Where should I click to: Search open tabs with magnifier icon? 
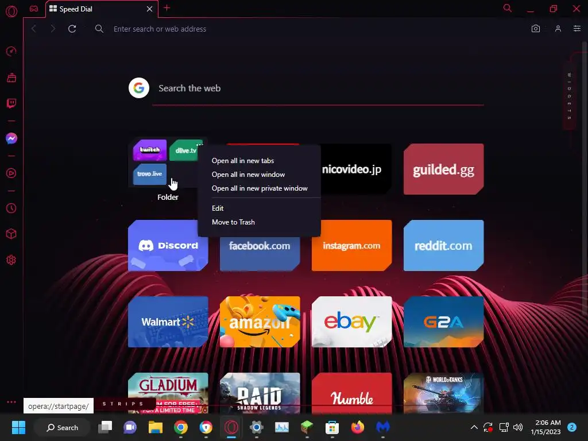508,8
